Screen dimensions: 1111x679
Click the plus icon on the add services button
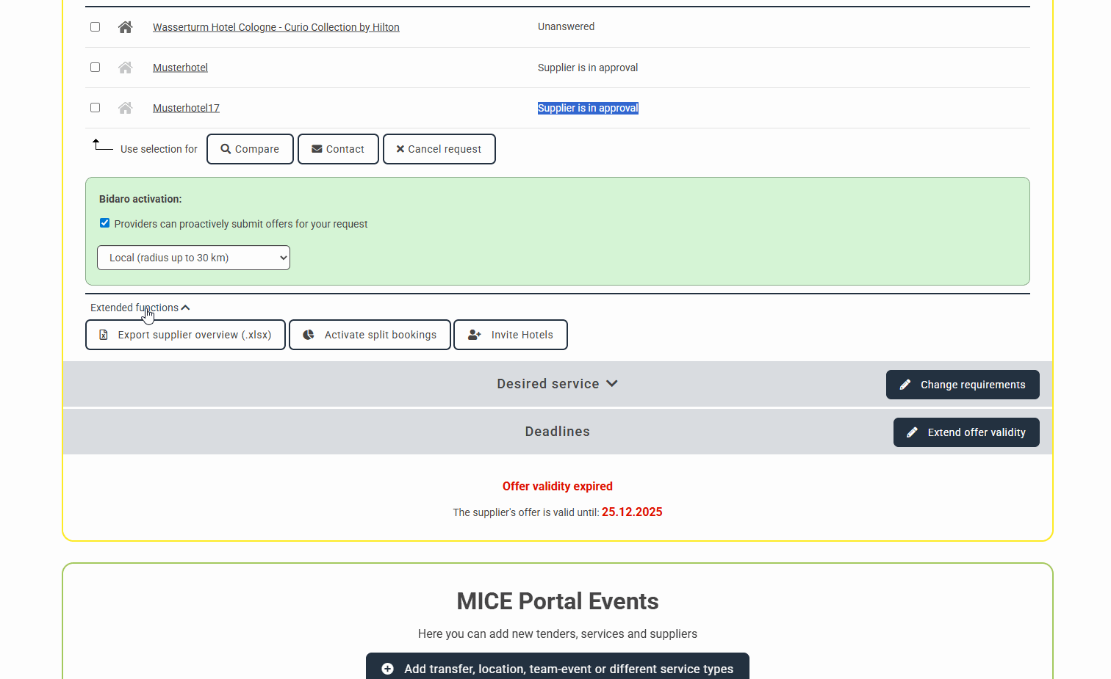pyautogui.click(x=388, y=669)
